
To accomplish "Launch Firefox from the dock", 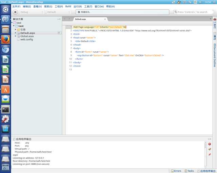I will click(x=5, y=39).
